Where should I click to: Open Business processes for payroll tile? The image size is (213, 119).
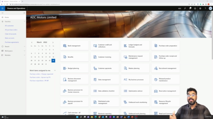click(x=75, y=102)
